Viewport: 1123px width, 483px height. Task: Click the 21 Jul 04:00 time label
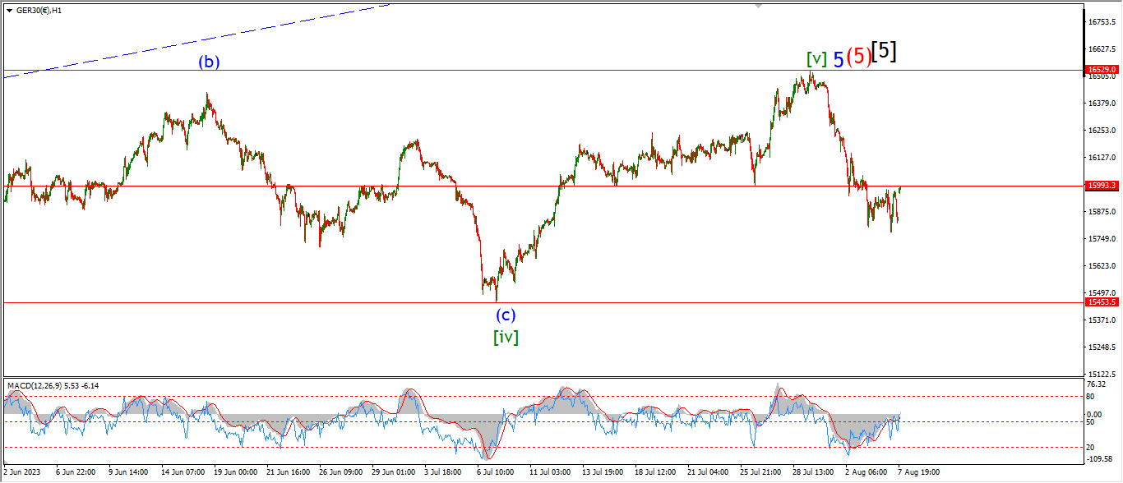[x=708, y=472]
